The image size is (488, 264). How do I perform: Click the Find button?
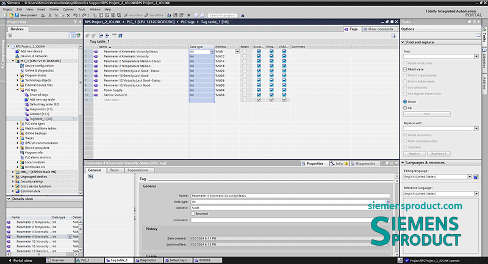[x=426, y=114]
